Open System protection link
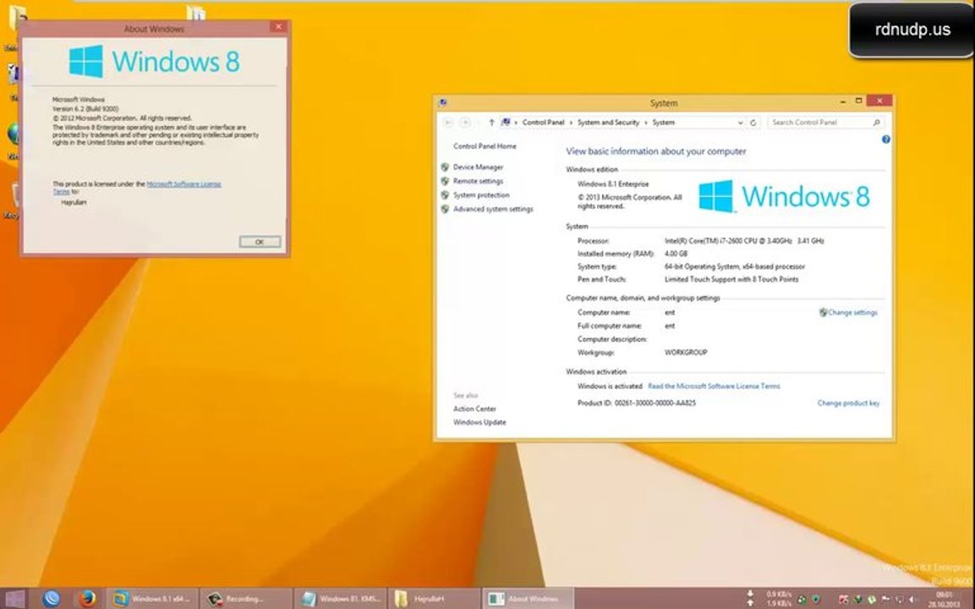975x609 pixels. point(481,195)
